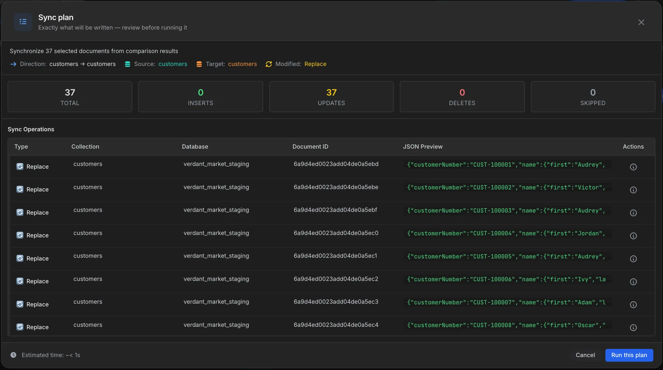
Task: Open info for CUST-100007 row
Action: point(633,305)
